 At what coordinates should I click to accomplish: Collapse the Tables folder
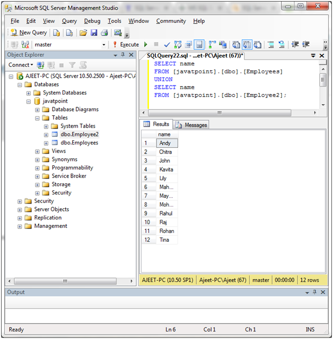click(37, 118)
